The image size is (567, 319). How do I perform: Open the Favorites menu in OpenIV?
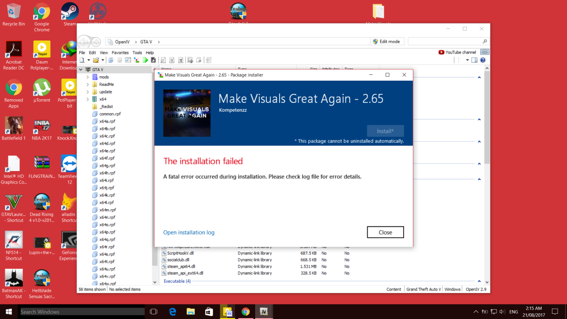(120, 52)
